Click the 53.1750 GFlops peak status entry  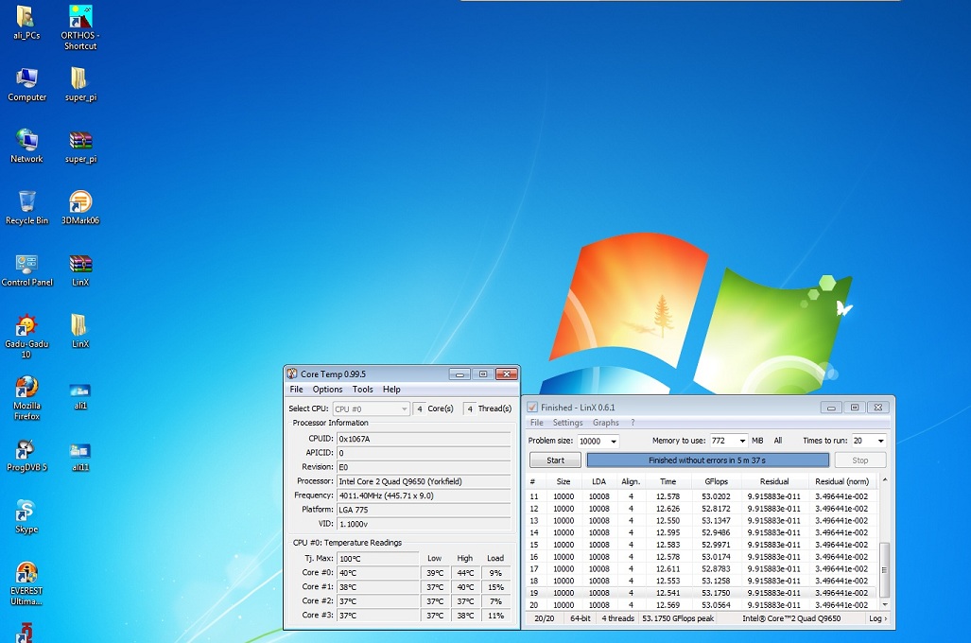tap(678, 618)
